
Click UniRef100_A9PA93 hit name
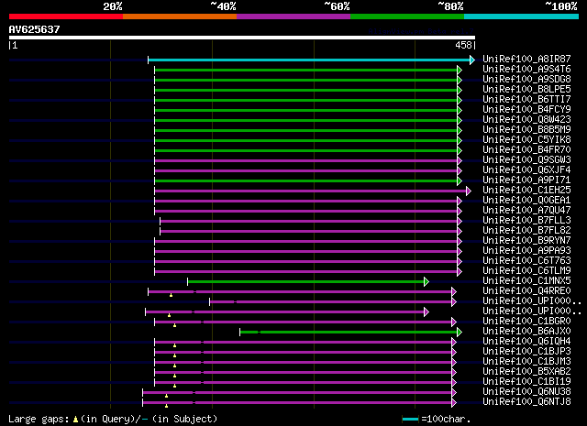pyautogui.click(x=526, y=251)
